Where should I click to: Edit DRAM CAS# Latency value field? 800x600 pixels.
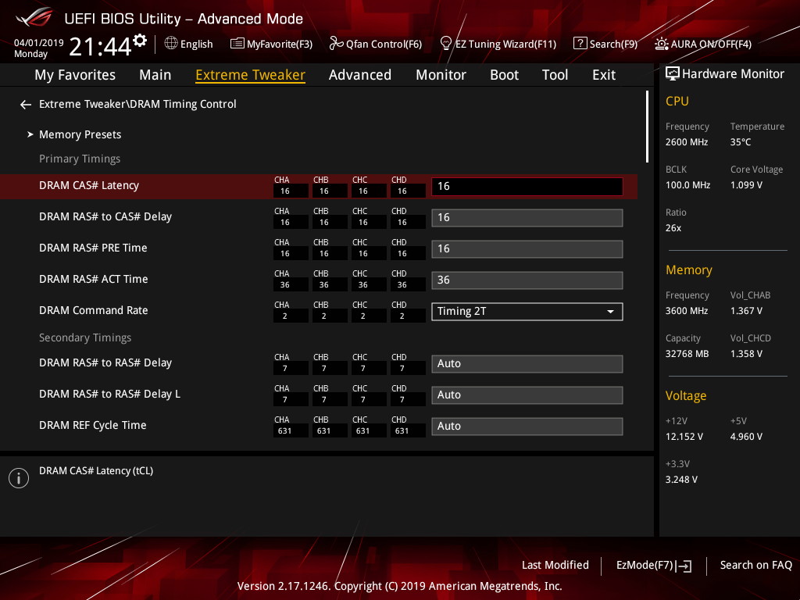(527, 187)
